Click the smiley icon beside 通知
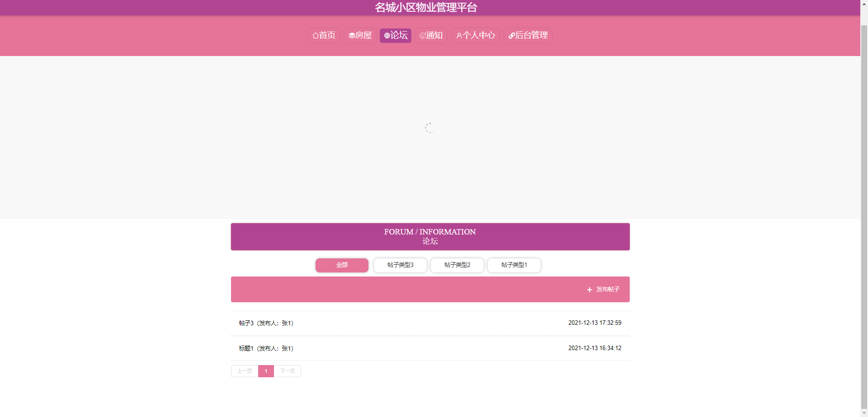868x417 pixels. [x=423, y=36]
